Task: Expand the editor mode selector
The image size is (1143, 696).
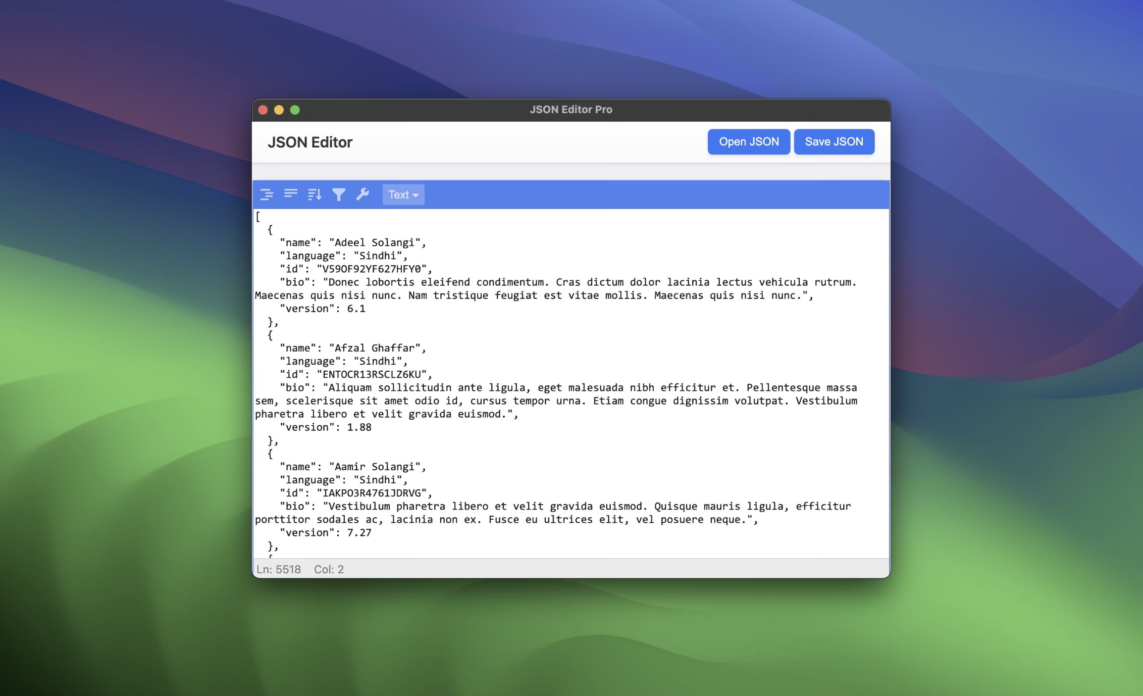Action: pyautogui.click(x=403, y=194)
